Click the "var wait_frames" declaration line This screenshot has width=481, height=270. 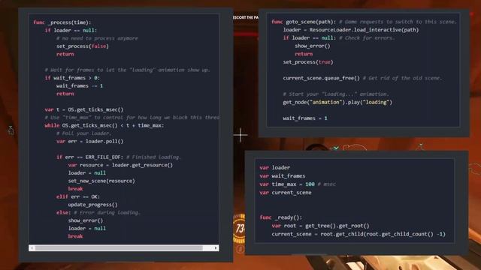point(283,176)
